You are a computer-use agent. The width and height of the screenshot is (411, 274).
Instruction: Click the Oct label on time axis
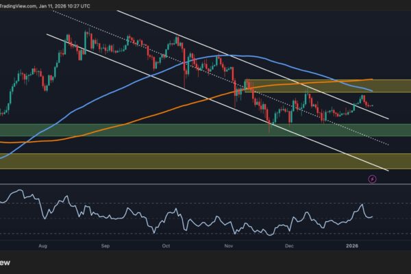click(x=165, y=245)
